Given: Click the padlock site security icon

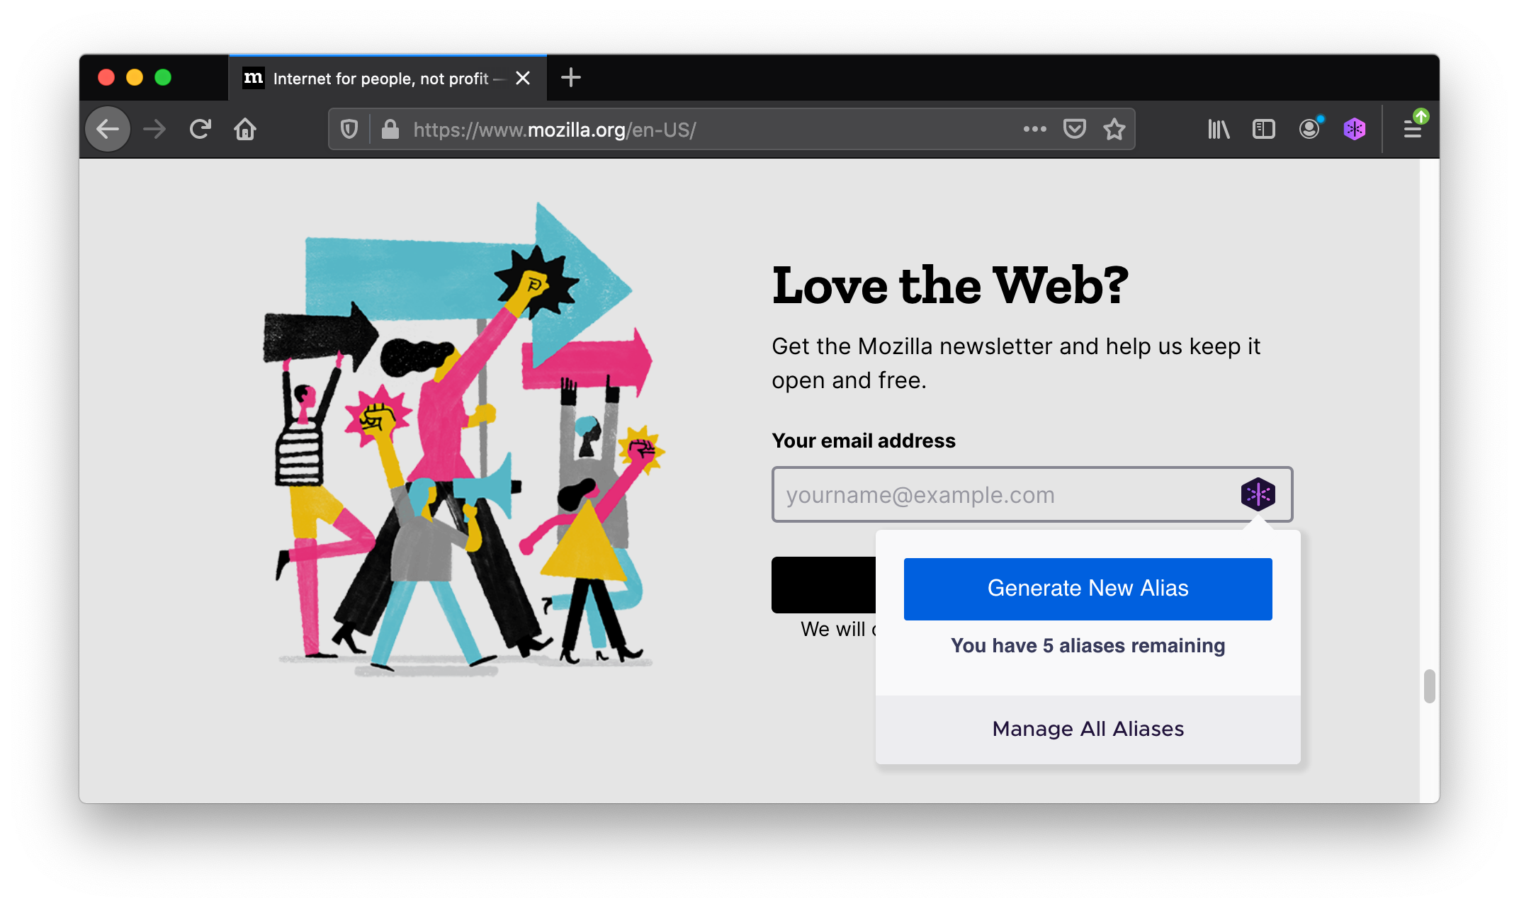Looking at the screenshot, I should (x=390, y=130).
